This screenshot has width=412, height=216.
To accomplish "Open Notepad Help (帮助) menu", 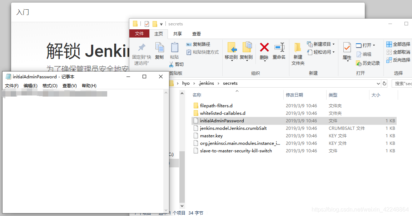I will 89,86.
